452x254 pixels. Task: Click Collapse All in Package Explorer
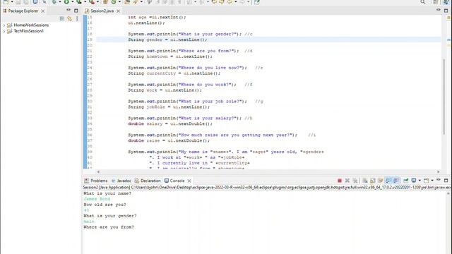coord(62,19)
